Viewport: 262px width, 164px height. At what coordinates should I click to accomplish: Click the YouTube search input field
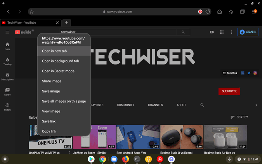118,32
